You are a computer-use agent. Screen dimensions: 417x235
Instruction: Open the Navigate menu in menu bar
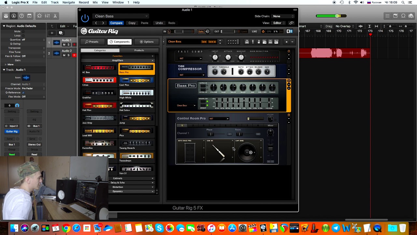68,2
